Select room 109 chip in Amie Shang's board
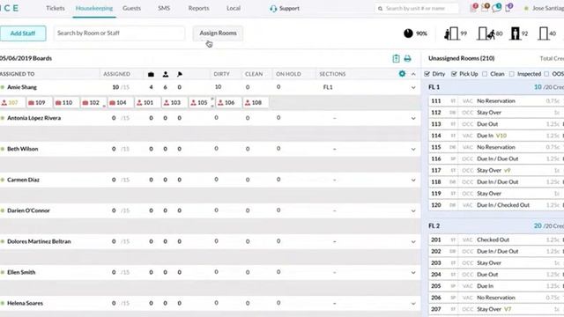564x317 pixels. (40, 102)
